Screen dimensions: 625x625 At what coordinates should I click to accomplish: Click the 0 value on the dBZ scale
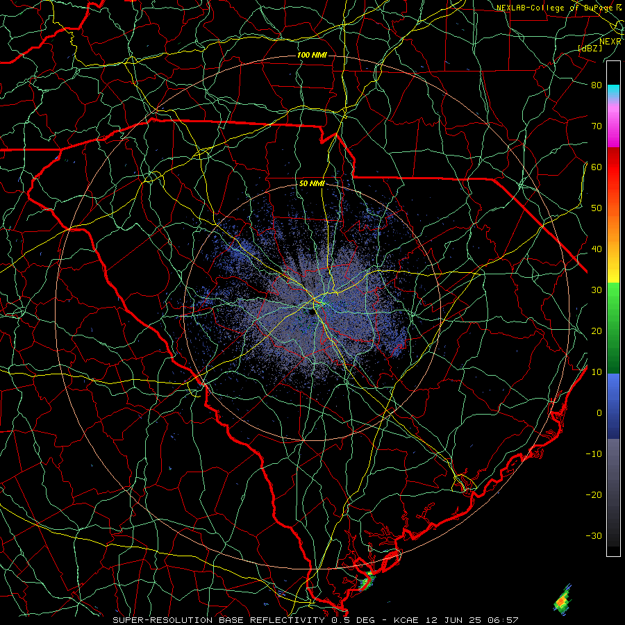599,413
